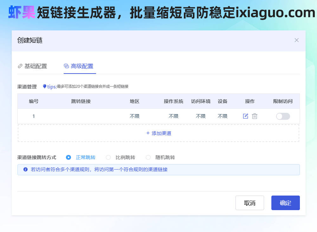Click the link icon beside 基础配置

pos(20,66)
